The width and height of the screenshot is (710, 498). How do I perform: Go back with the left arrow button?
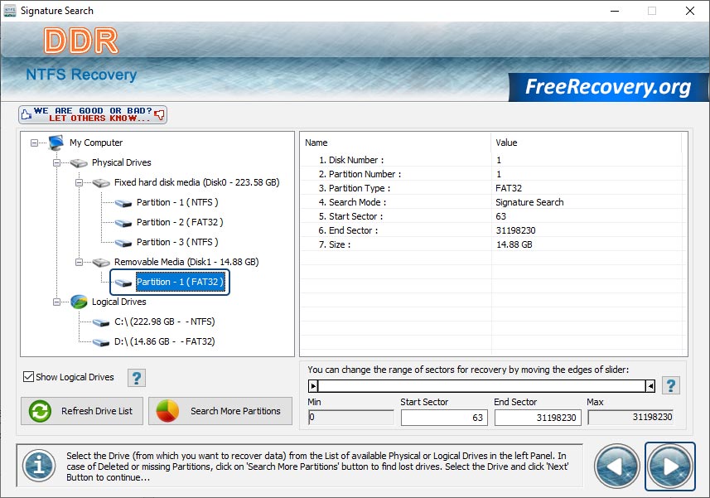tap(616, 466)
